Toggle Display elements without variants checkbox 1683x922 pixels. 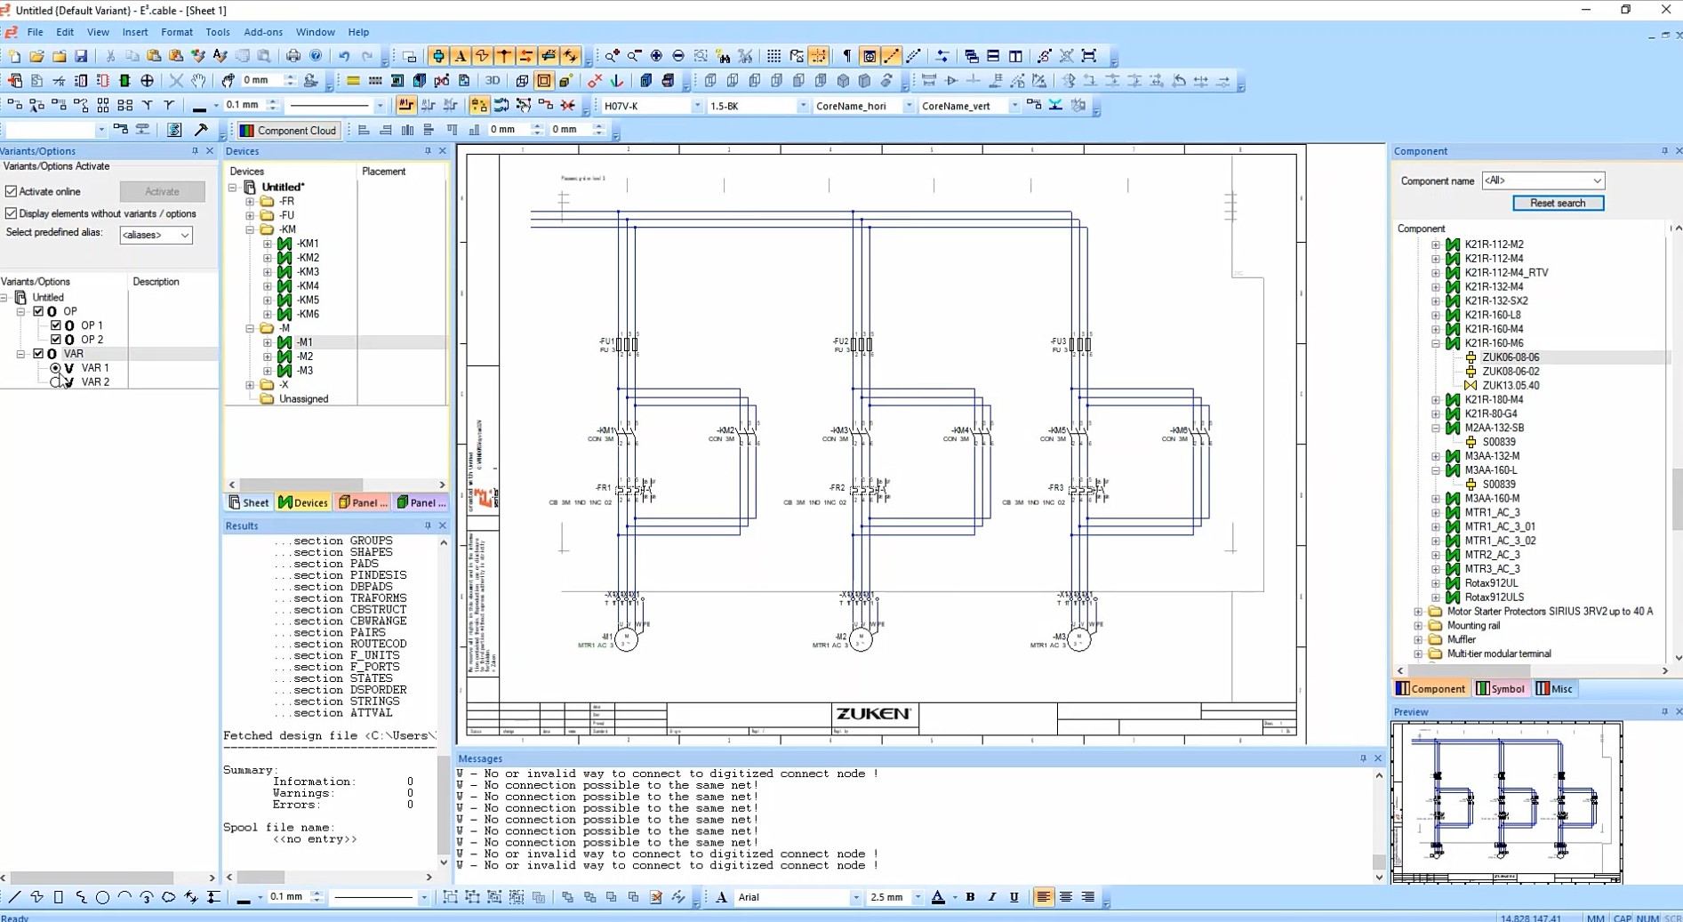click(x=12, y=213)
